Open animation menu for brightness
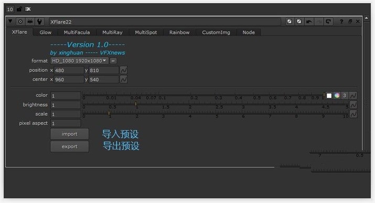This screenshot has height=203, width=375. (353, 105)
